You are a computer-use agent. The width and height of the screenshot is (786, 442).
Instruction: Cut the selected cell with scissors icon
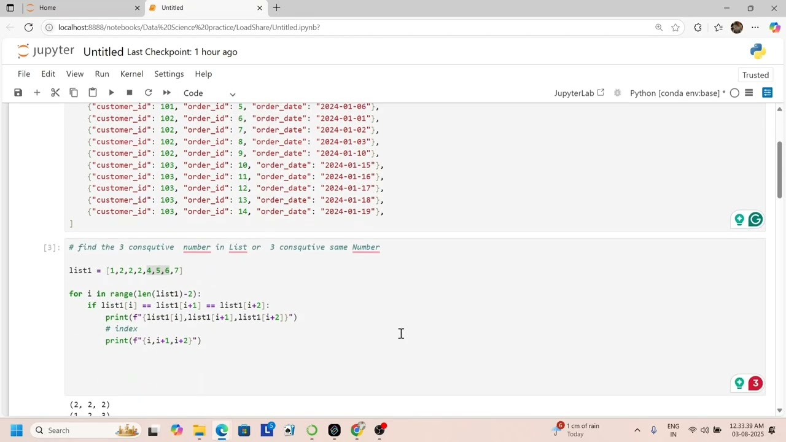[x=55, y=93]
